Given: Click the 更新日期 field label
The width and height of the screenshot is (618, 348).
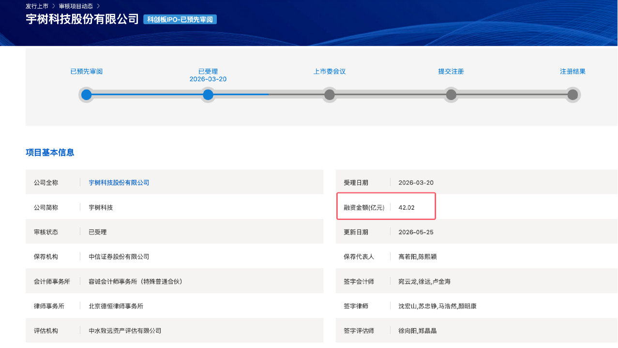Looking at the screenshot, I should (x=356, y=232).
